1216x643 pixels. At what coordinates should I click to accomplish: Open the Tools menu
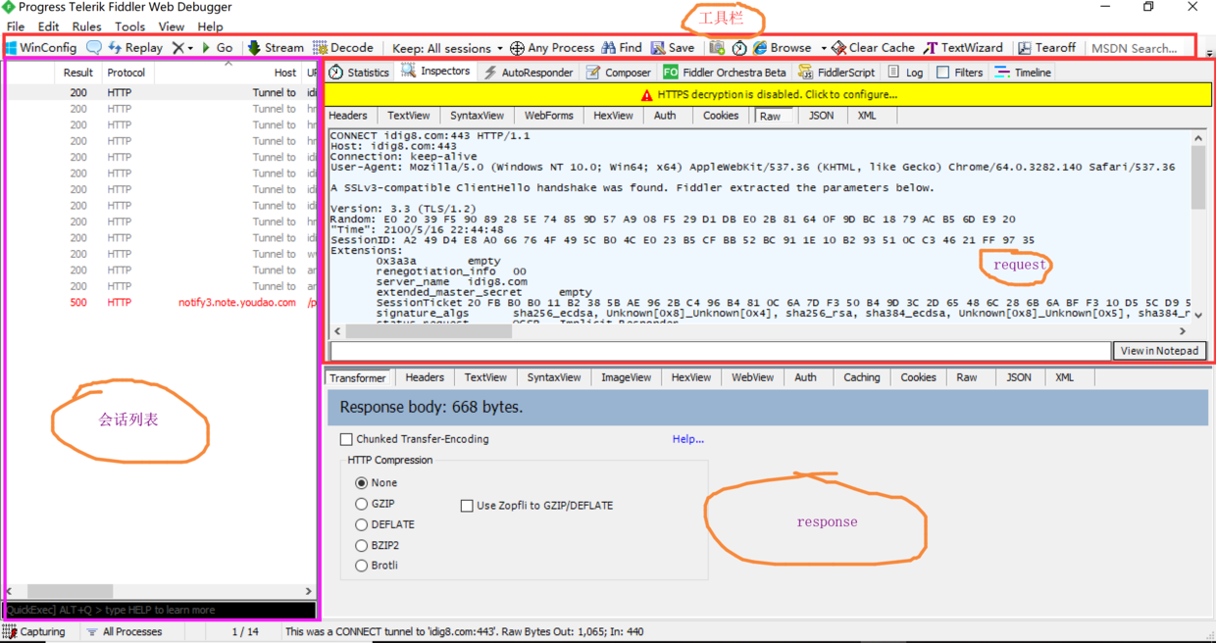(x=129, y=26)
